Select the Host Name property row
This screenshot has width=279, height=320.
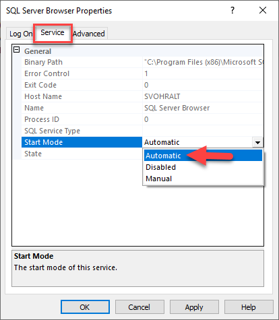click(x=142, y=96)
